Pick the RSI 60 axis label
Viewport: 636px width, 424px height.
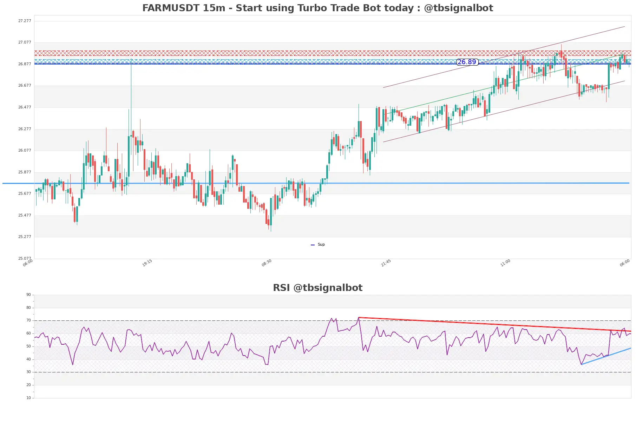29,333
